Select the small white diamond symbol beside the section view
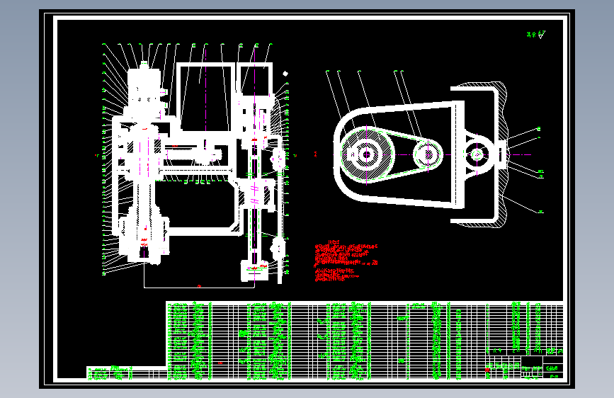614x398 pixels. tap(285, 74)
